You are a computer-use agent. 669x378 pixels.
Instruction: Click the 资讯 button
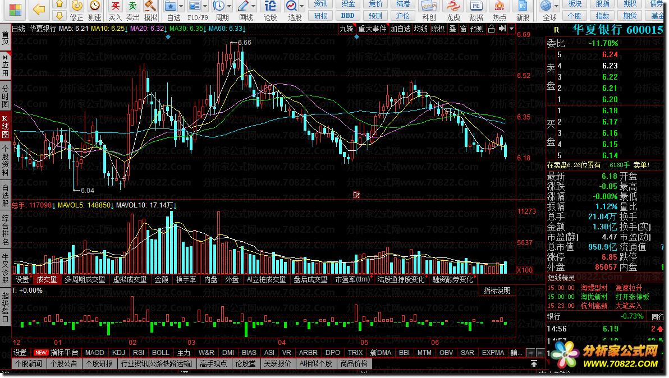(321, 4)
